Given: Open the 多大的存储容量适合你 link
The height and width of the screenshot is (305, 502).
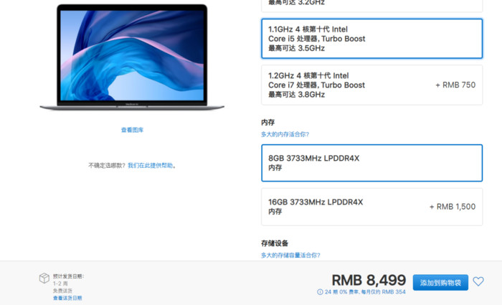Looking at the screenshot, I should [x=290, y=255].
